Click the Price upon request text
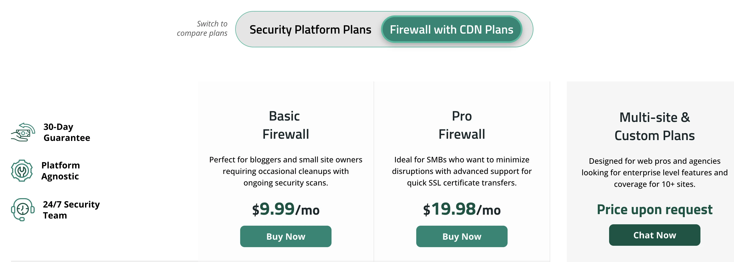 (x=654, y=209)
